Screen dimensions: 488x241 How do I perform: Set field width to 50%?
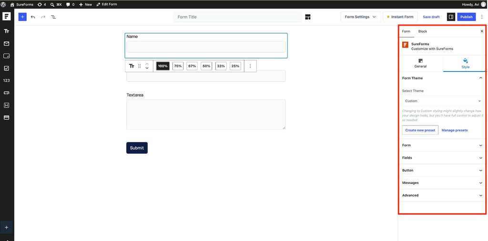(x=206, y=66)
